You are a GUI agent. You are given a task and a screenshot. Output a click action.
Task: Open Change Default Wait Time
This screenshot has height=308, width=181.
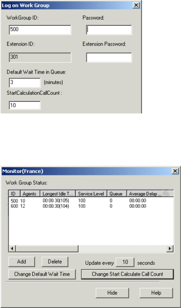[x=42, y=274]
